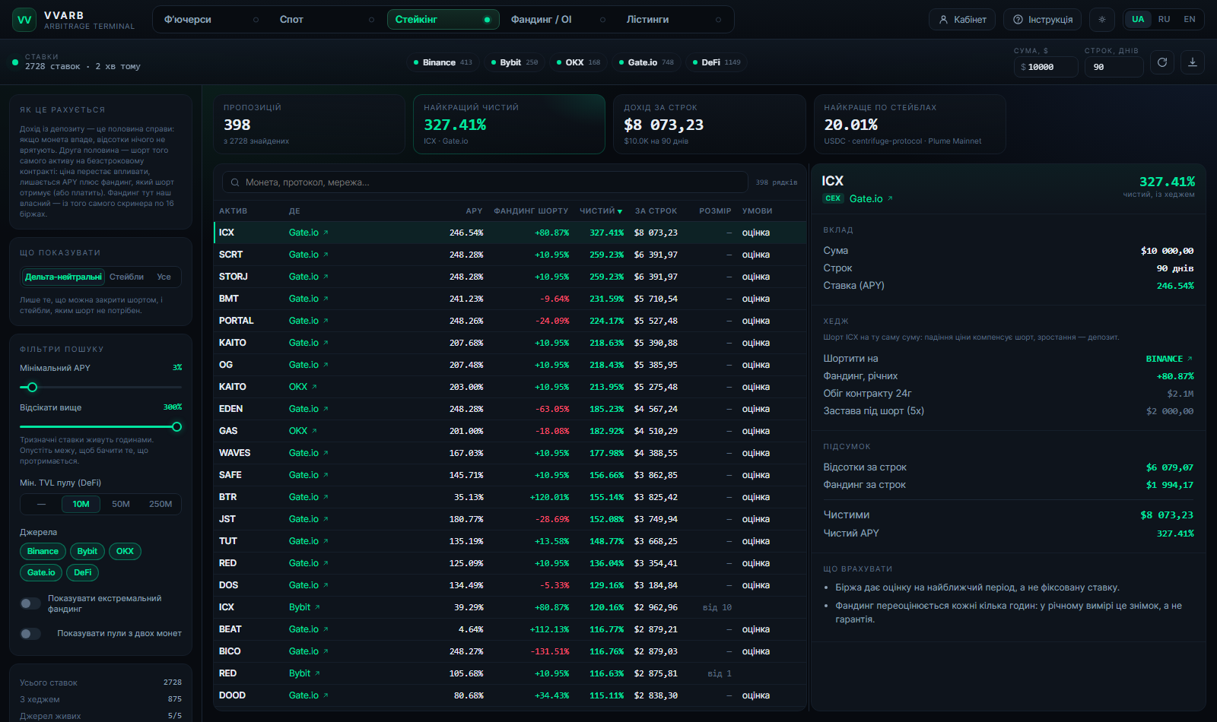Click the external arrow next to Gate.io in BEAT row
This screenshot has height=722, width=1217.
click(326, 629)
